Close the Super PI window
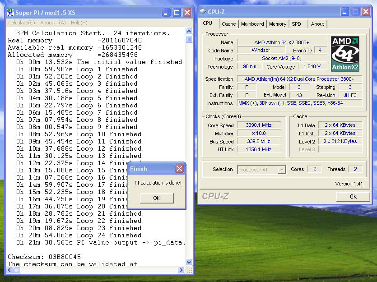This screenshot has height=282, width=377. (x=187, y=13)
